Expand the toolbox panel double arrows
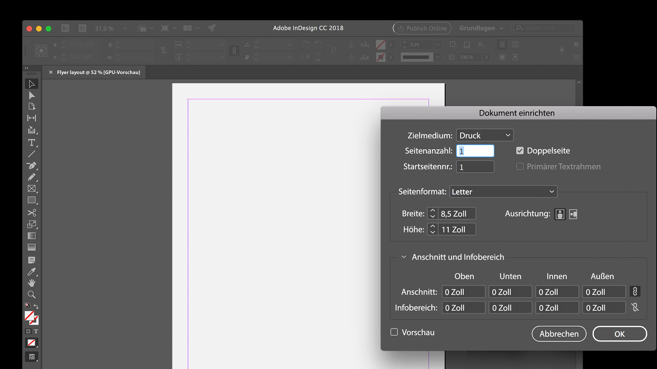 (x=26, y=68)
